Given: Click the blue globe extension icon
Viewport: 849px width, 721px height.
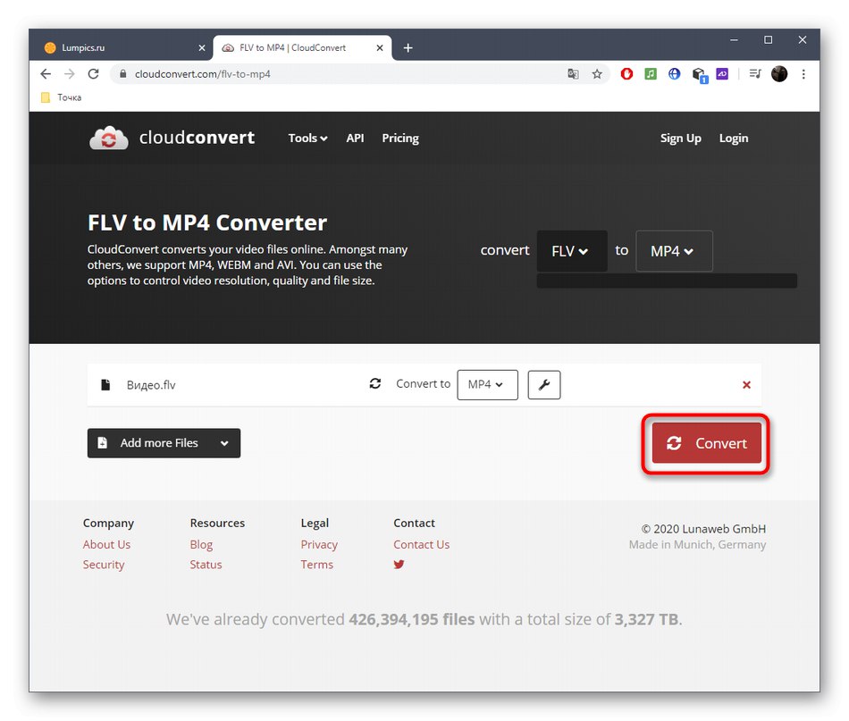Looking at the screenshot, I should [x=674, y=73].
